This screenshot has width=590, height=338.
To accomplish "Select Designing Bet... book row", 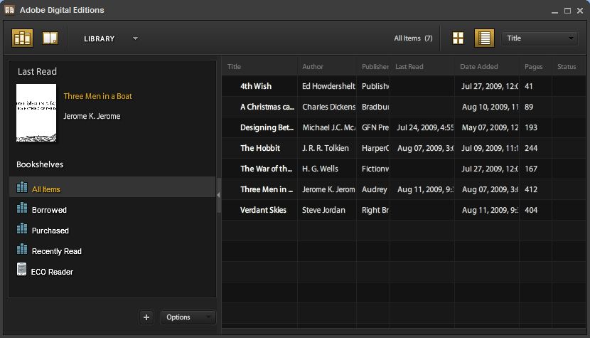I will [x=404, y=127].
